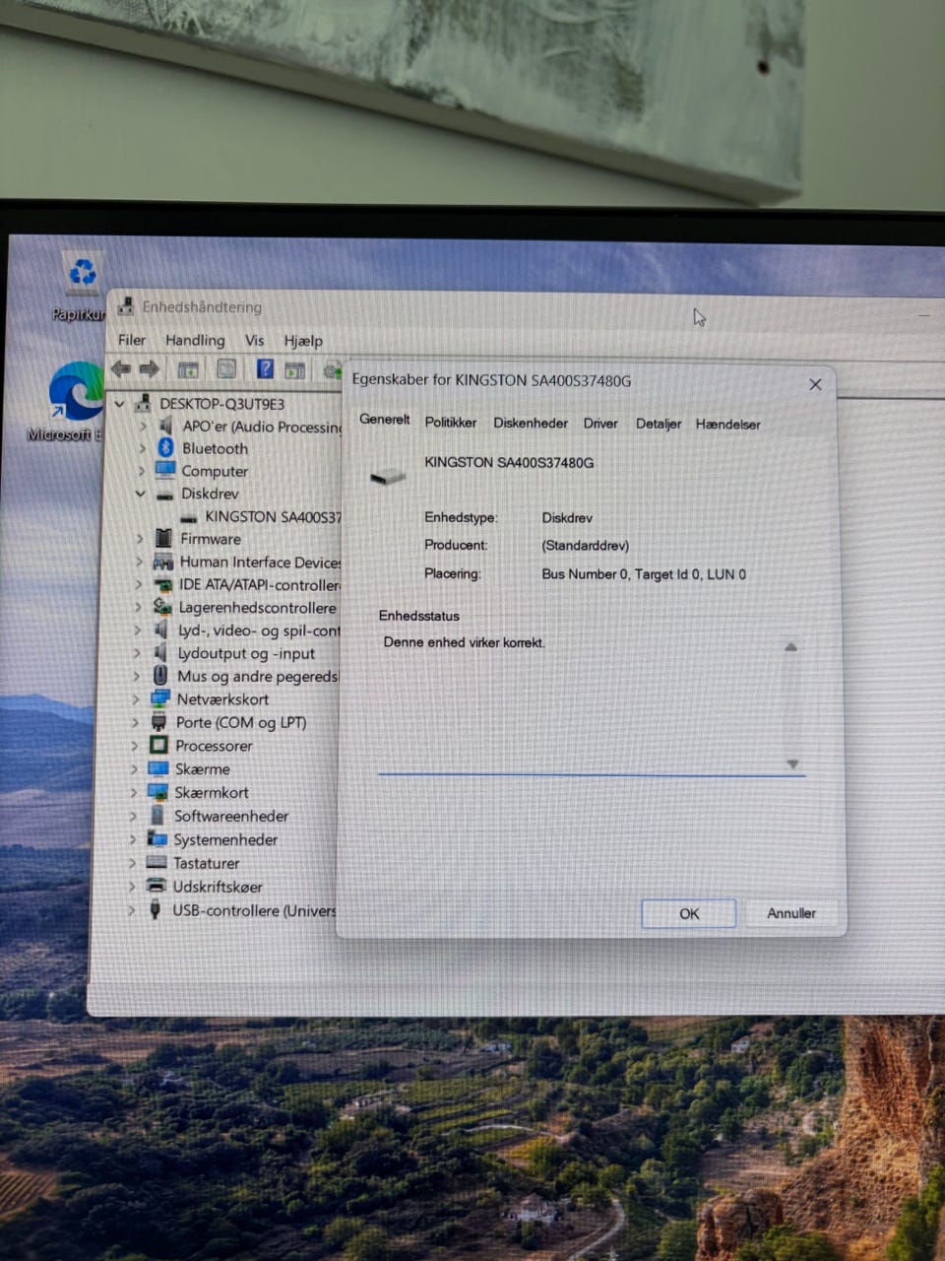The height and width of the screenshot is (1261, 945).
Task: Click the OK button in properties dialog
Action: 689,913
